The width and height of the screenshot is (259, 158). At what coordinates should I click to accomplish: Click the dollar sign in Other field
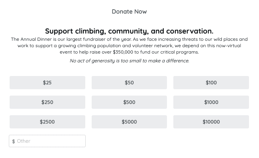pyautogui.click(x=14, y=141)
